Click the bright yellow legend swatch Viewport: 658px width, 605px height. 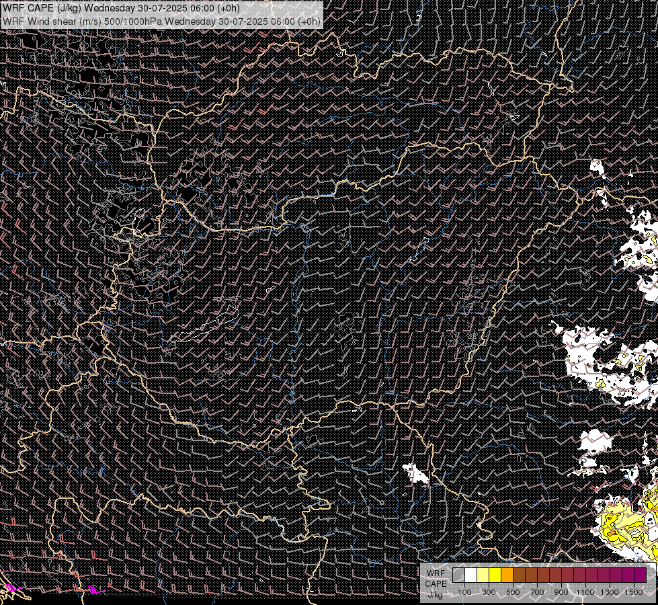tap(495, 575)
